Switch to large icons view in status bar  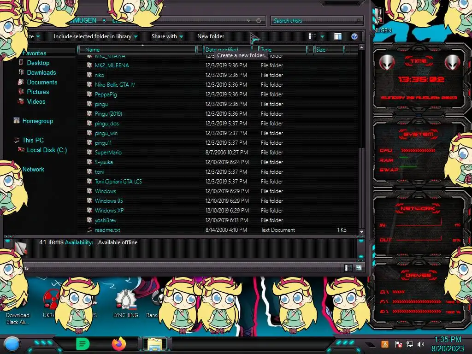tap(359, 268)
